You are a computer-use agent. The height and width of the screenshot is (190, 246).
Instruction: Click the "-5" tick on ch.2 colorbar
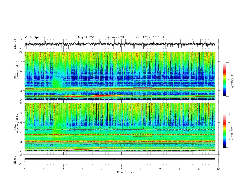229,131
